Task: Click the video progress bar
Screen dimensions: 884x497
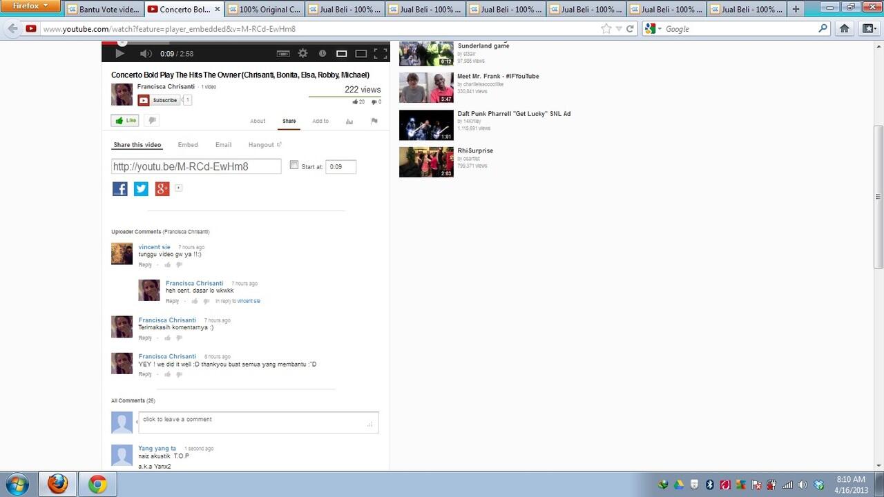Action: click(x=246, y=43)
